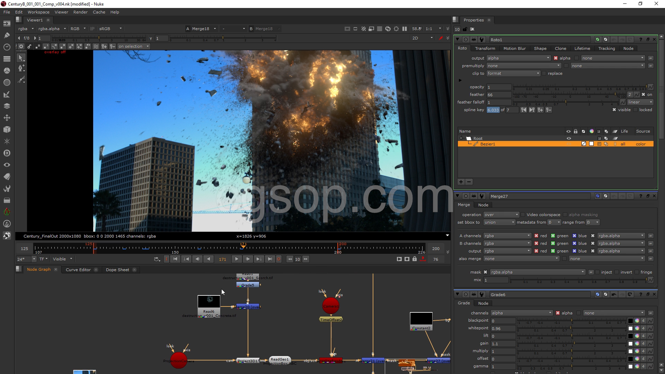Click add layer plus button in Roto

(x=461, y=182)
